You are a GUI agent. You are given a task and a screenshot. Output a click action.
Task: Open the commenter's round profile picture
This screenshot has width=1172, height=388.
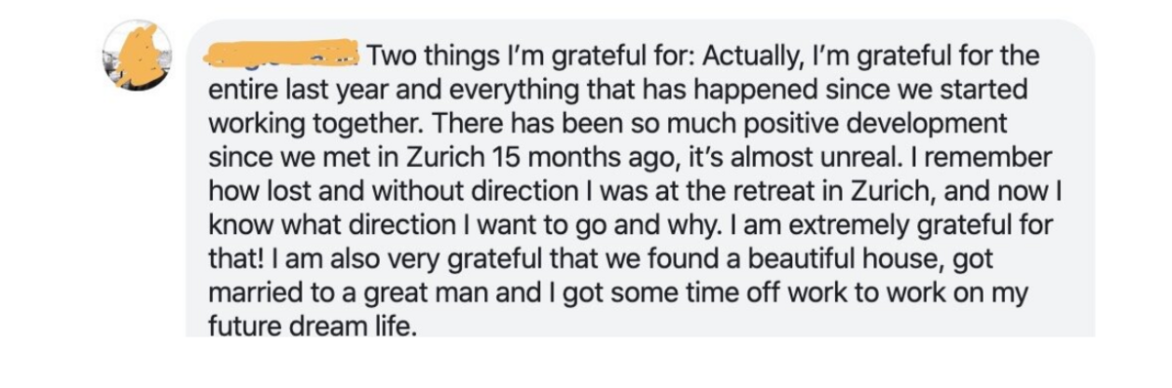click(x=137, y=56)
